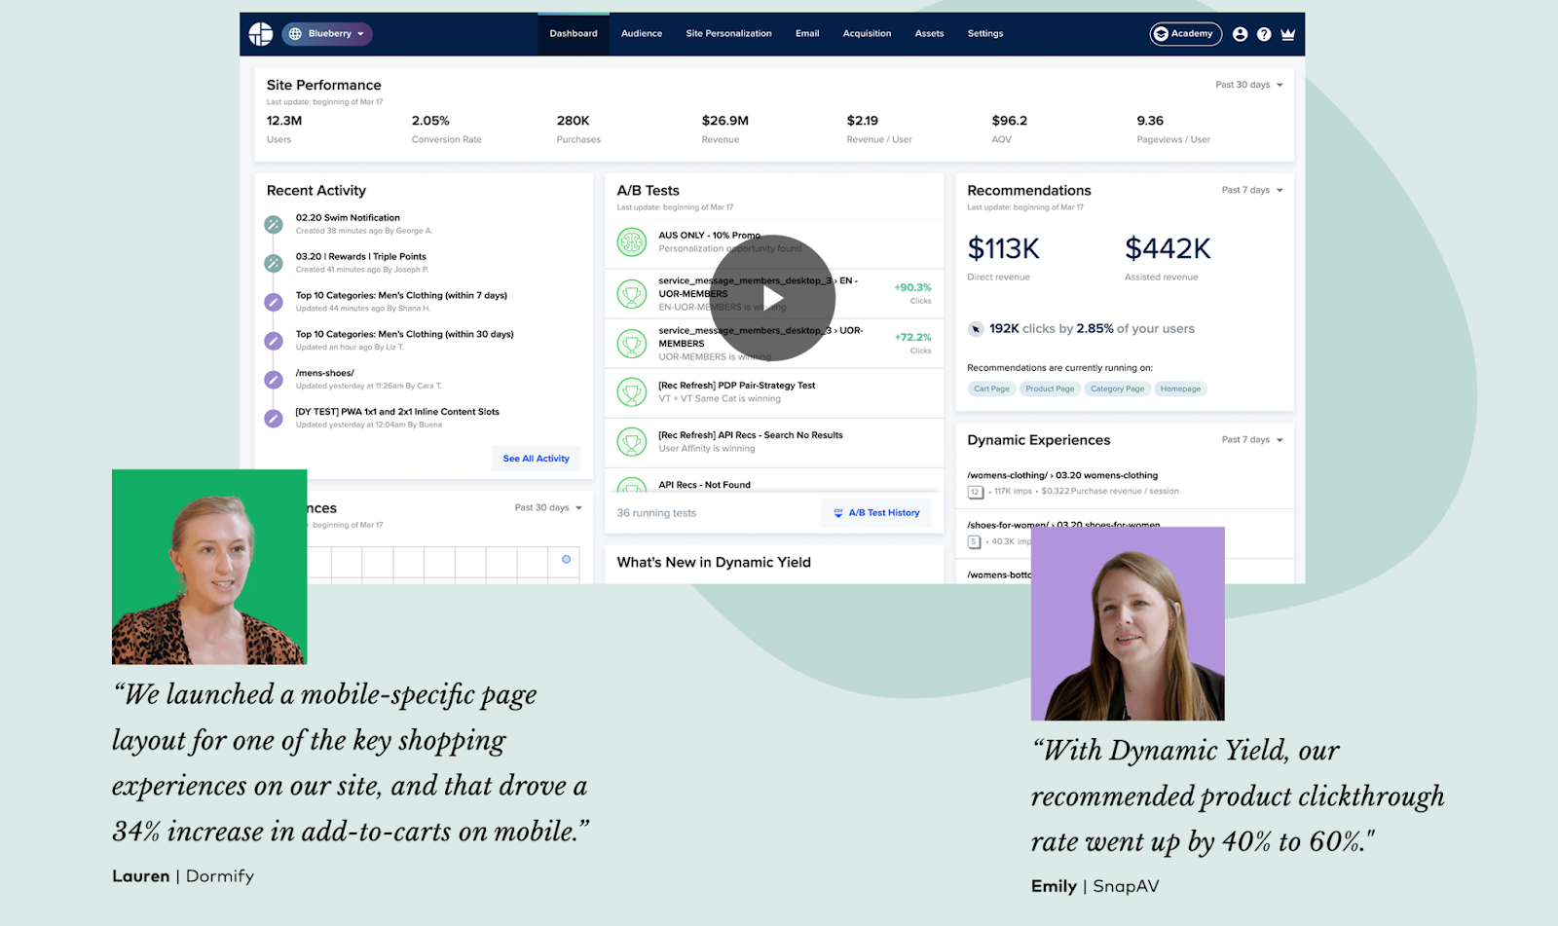
Task: Click 03.20 Rewards Triple Points activity icon
Action: 274,264
